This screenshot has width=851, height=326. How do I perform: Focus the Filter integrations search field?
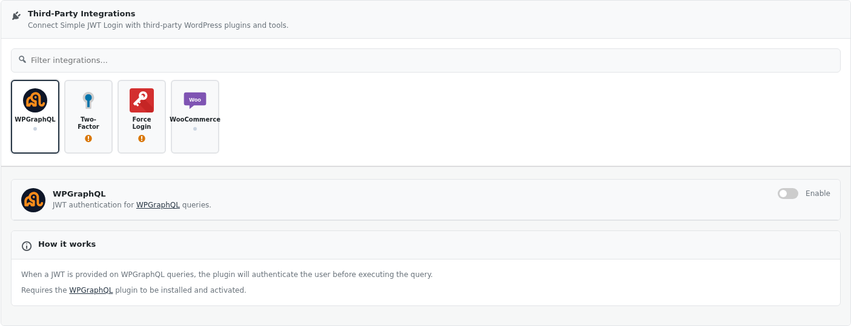pyautogui.click(x=426, y=60)
